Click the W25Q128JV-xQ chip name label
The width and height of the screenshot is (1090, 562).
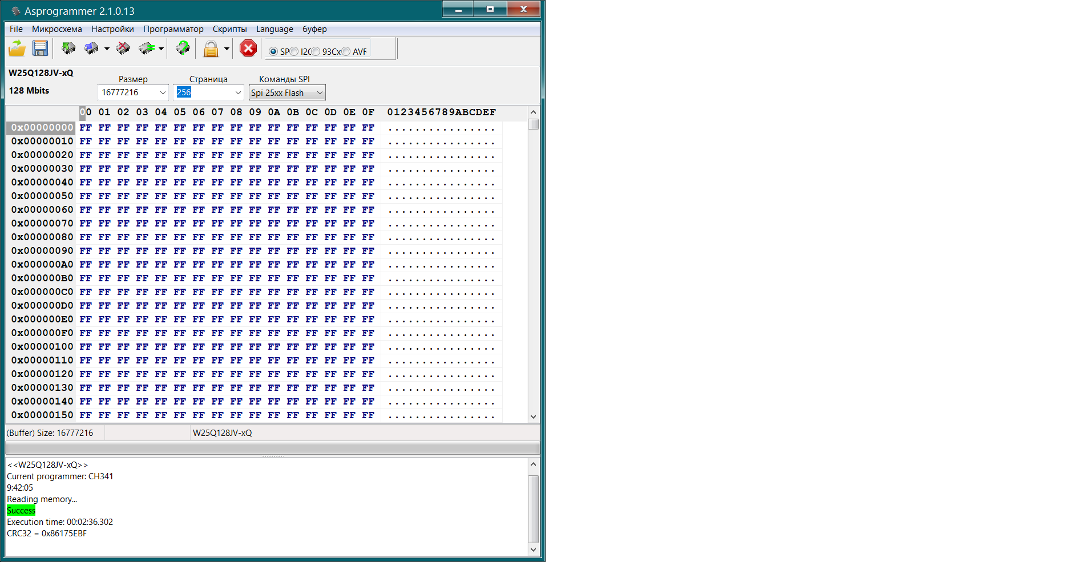tap(41, 73)
